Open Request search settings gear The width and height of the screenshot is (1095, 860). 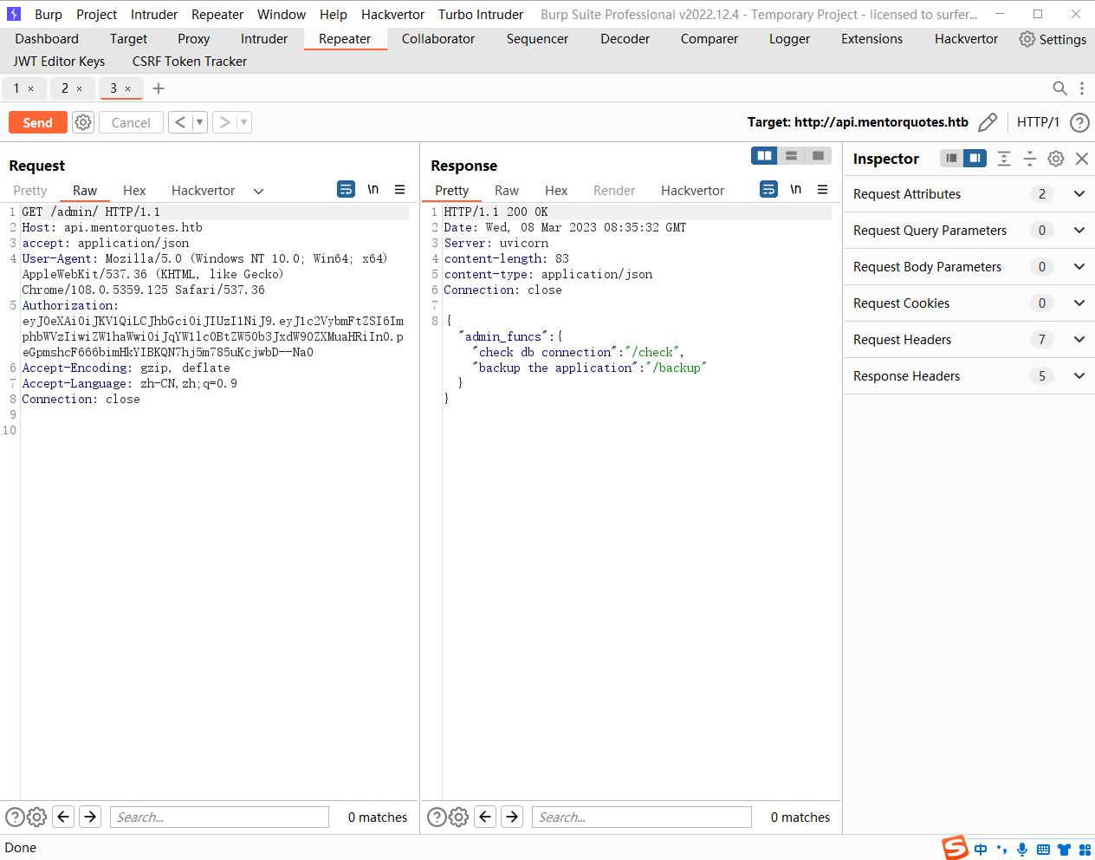click(x=36, y=817)
